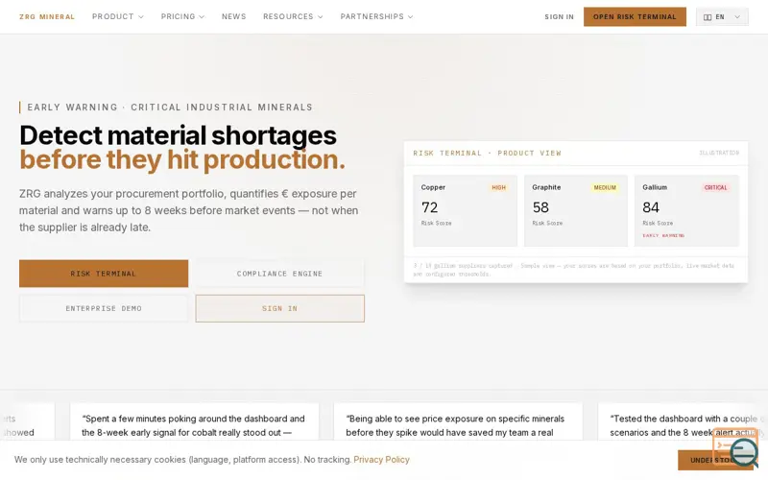The width and height of the screenshot is (768, 480).
Task: Click the CRITICAL badge on Gallium
Action: (715, 187)
